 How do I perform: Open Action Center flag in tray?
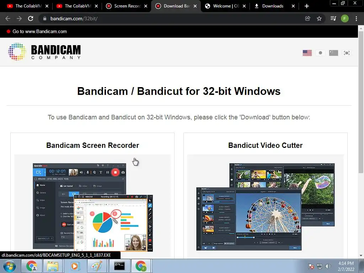311,266
